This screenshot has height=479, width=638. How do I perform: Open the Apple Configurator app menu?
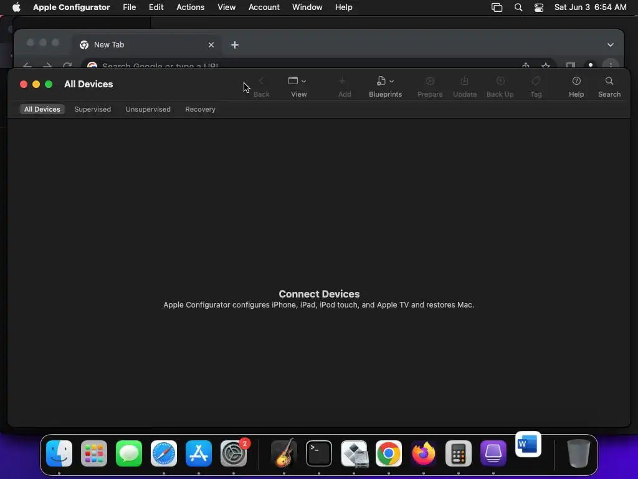pos(71,7)
